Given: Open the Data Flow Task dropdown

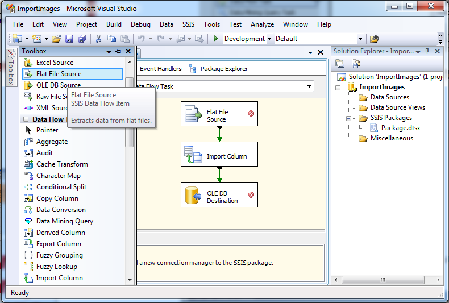Looking at the screenshot, I should (x=309, y=86).
